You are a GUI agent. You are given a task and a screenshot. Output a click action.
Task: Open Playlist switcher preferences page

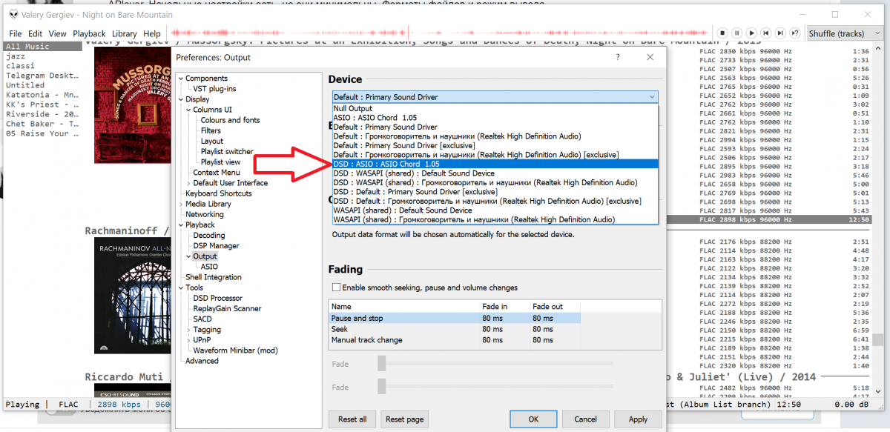(x=227, y=151)
